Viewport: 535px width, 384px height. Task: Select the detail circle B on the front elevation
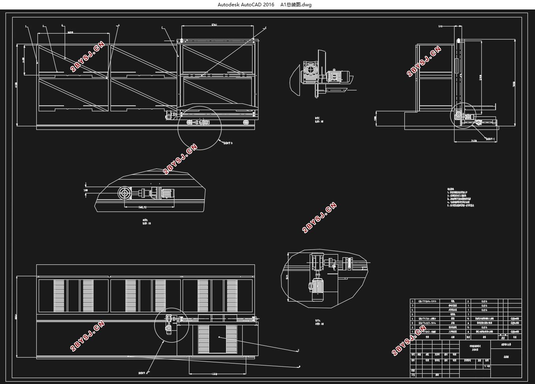(200, 127)
